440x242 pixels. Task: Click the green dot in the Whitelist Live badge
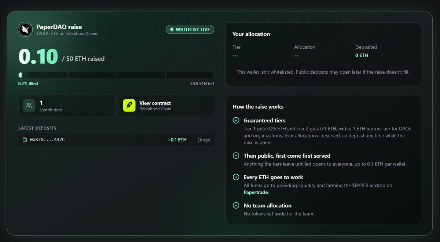tap(171, 29)
